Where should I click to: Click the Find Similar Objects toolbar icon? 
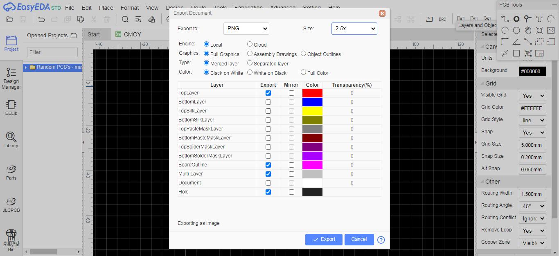tap(138, 19)
